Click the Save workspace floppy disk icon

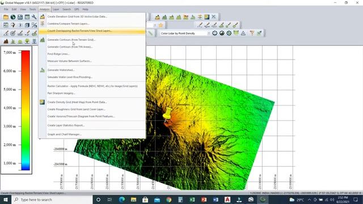(x=20, y=17)
